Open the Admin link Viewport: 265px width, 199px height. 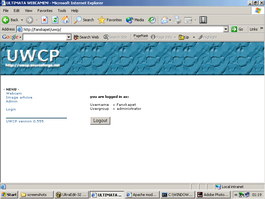tap(12, 101)
